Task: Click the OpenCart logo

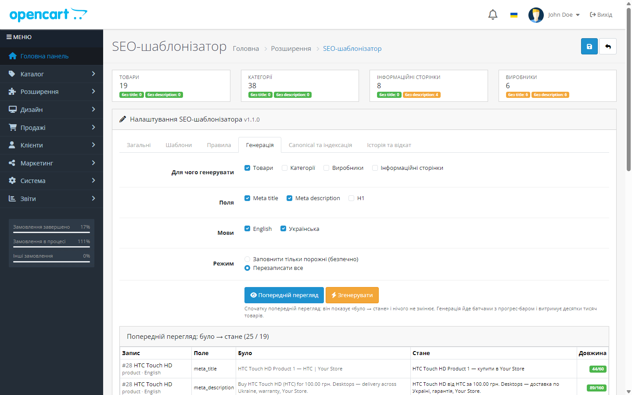Action: point(48,14)
